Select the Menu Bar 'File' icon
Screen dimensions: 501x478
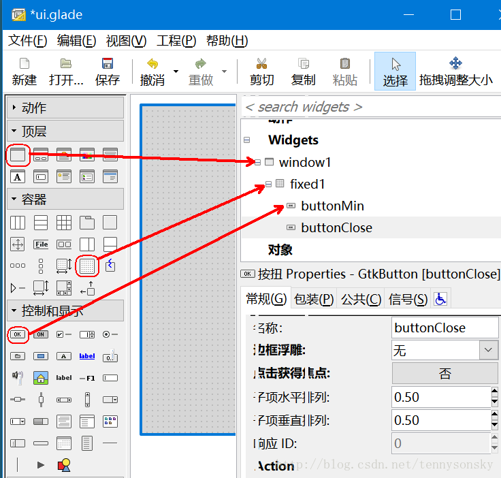pos(41,244)
